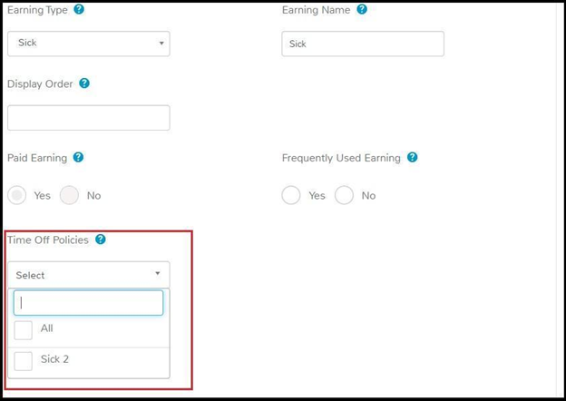
Task: Choose No for Frequently Used Earning
Action: coord(344,195)
